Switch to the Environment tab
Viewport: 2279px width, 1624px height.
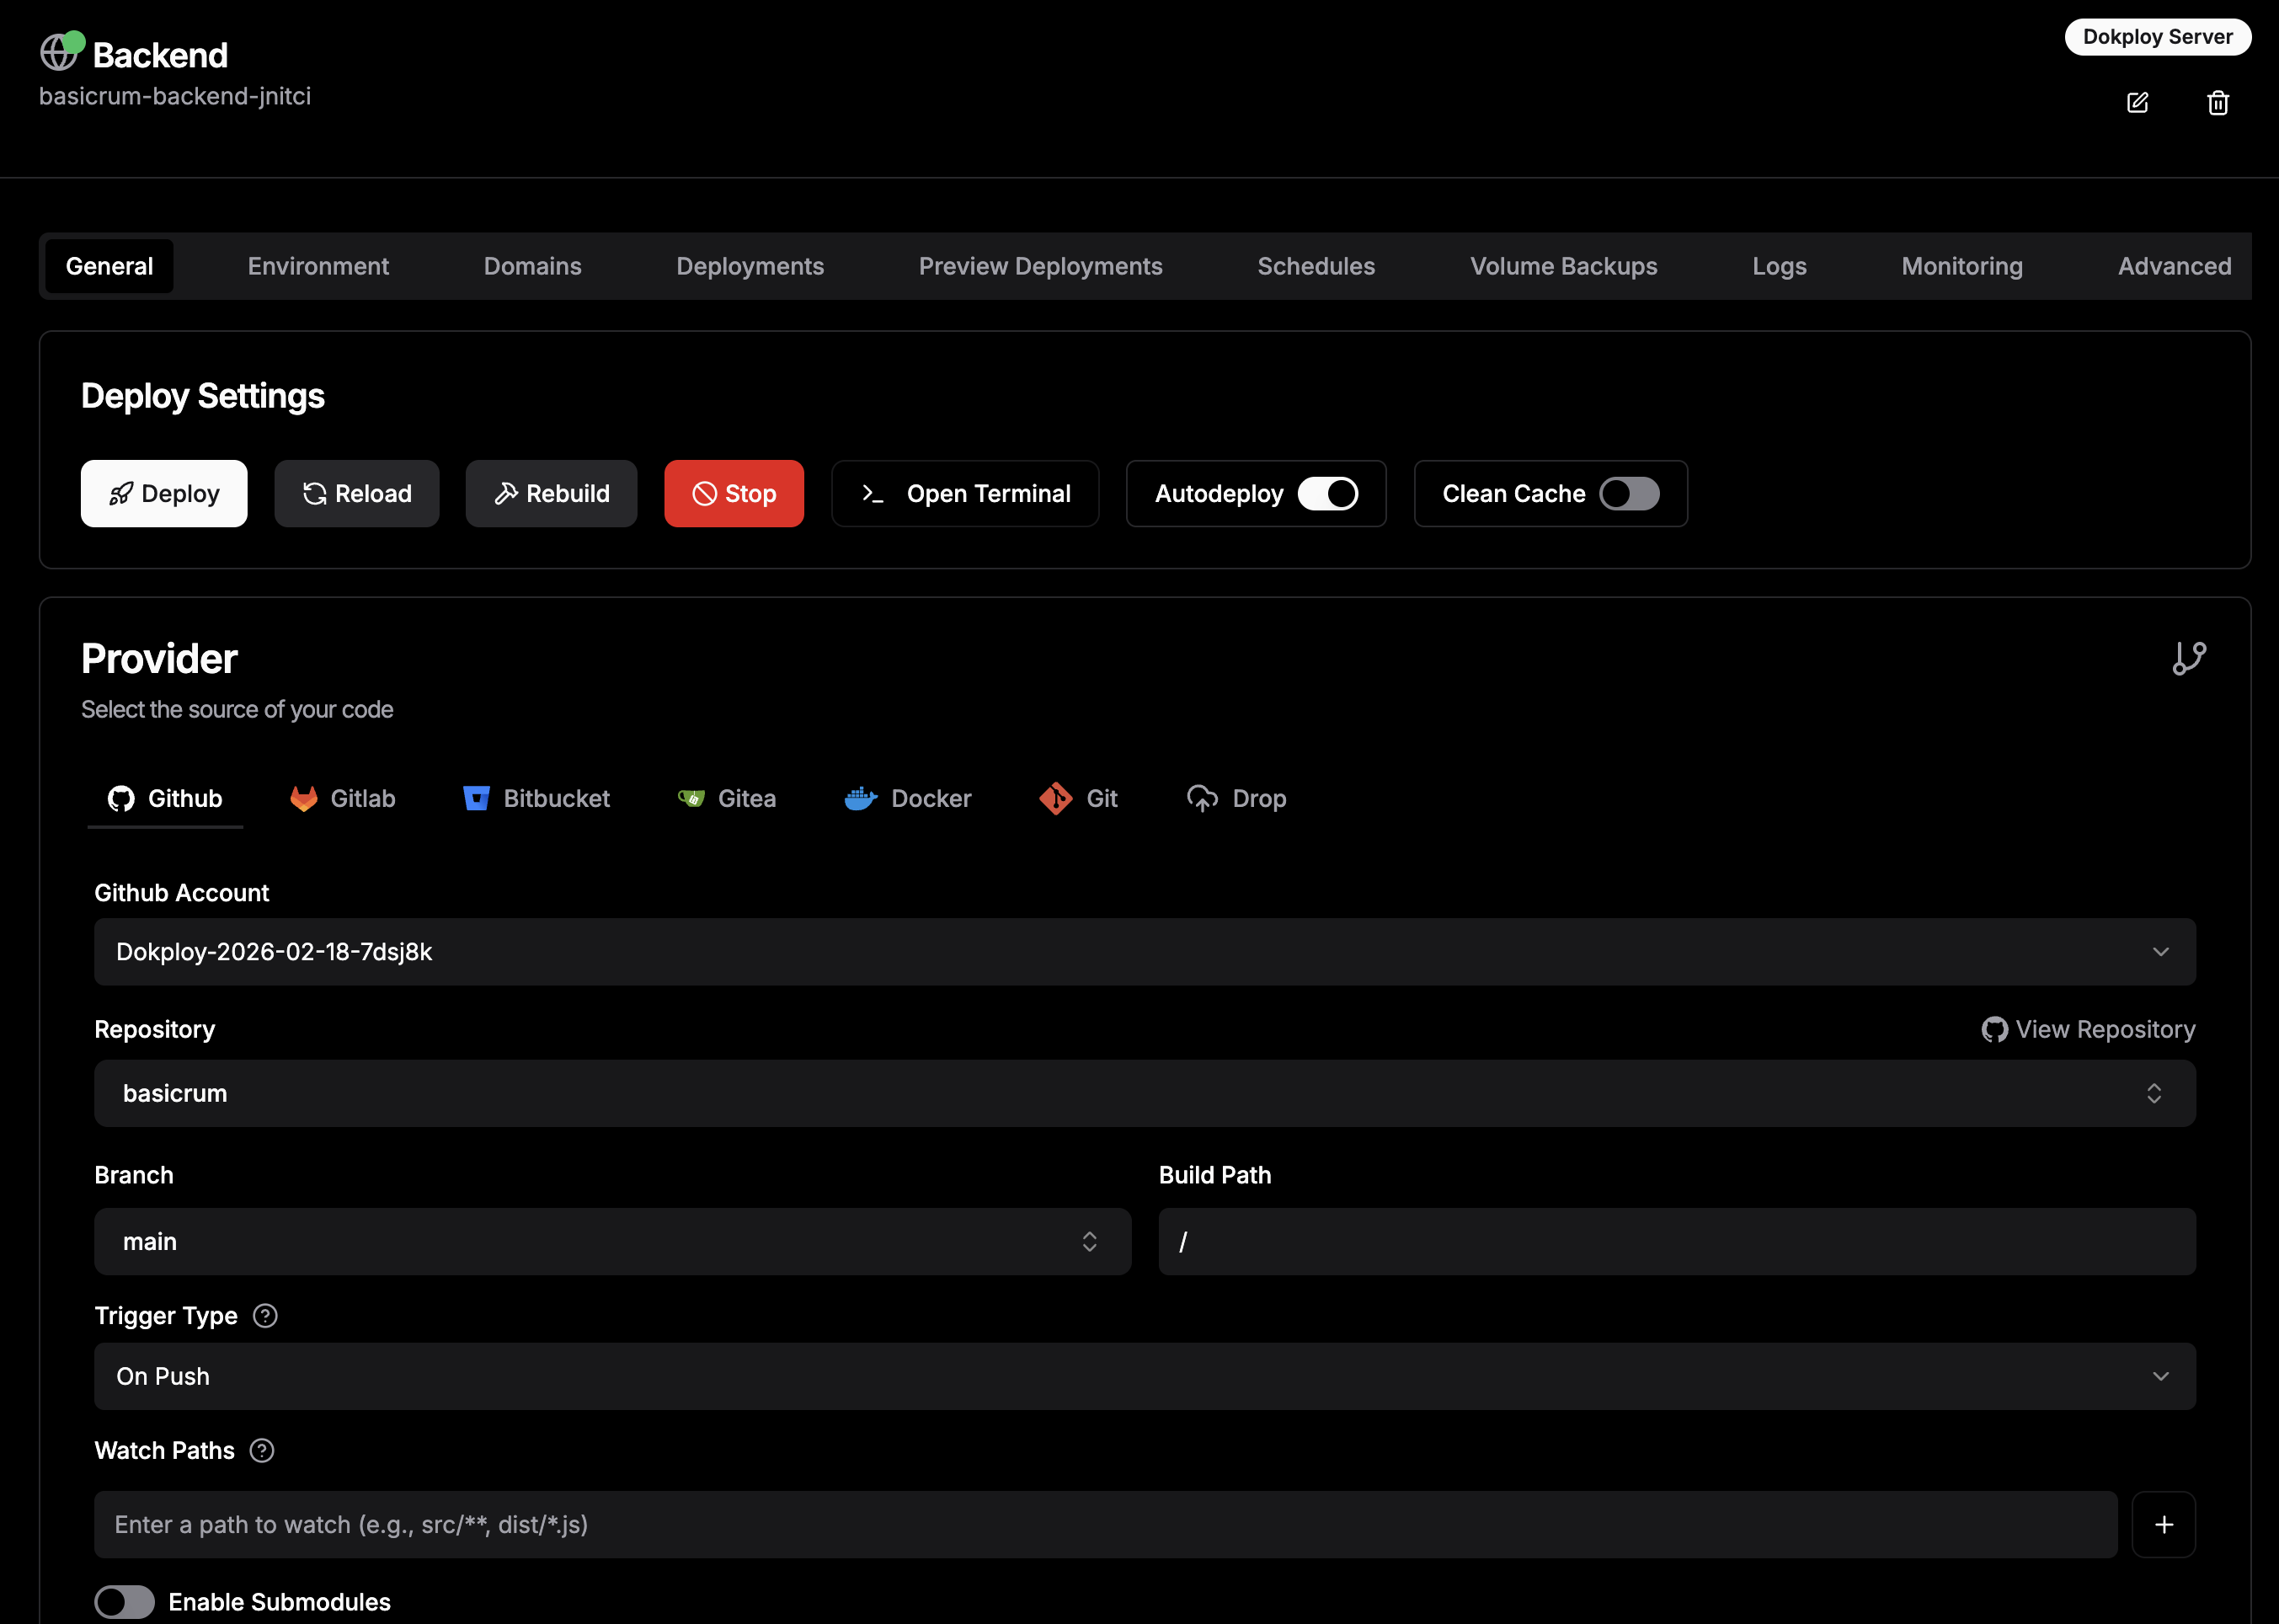point(318,266)
